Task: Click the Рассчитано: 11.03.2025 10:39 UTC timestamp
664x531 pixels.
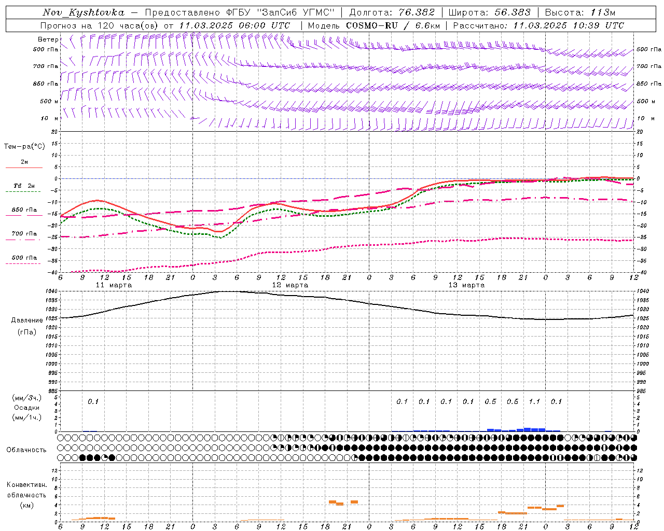Action: pyautogui.click(x=538, y=25)
